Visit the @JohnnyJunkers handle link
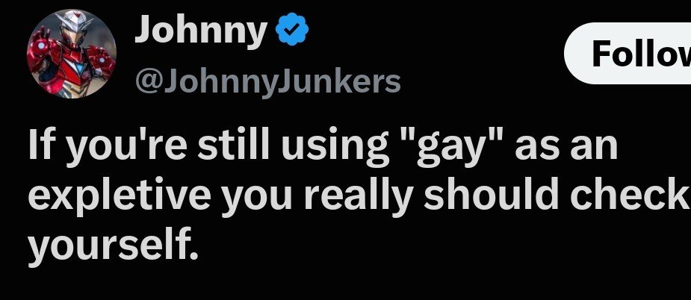The image size is (691, 300). [x=267, y=82]
